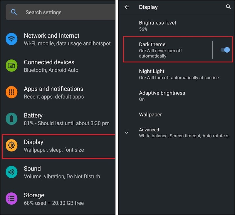The height and width of the screenshot is (215, 235).
Task: Click the 56% brightness value
Action: click(x=143, y=29)
